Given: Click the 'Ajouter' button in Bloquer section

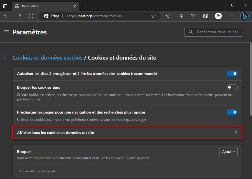Looking at the screenshot, I should coord(228,152).
